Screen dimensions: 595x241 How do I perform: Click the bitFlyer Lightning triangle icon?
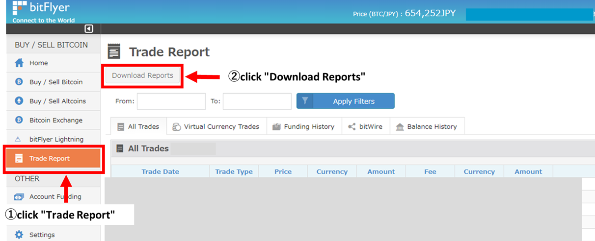19,139
